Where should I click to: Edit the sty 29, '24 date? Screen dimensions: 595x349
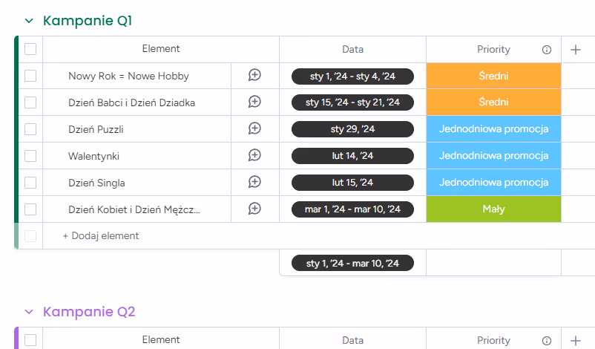[352, 129]
